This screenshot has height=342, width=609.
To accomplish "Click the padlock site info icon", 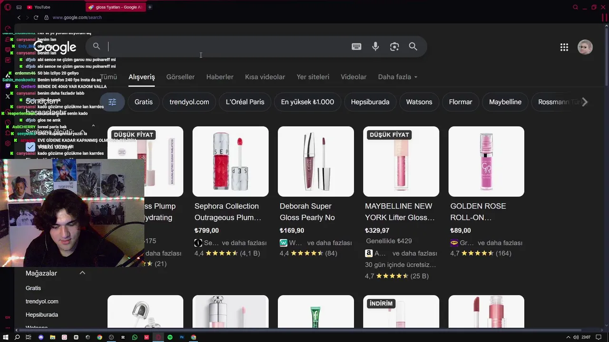I will 46,18.
